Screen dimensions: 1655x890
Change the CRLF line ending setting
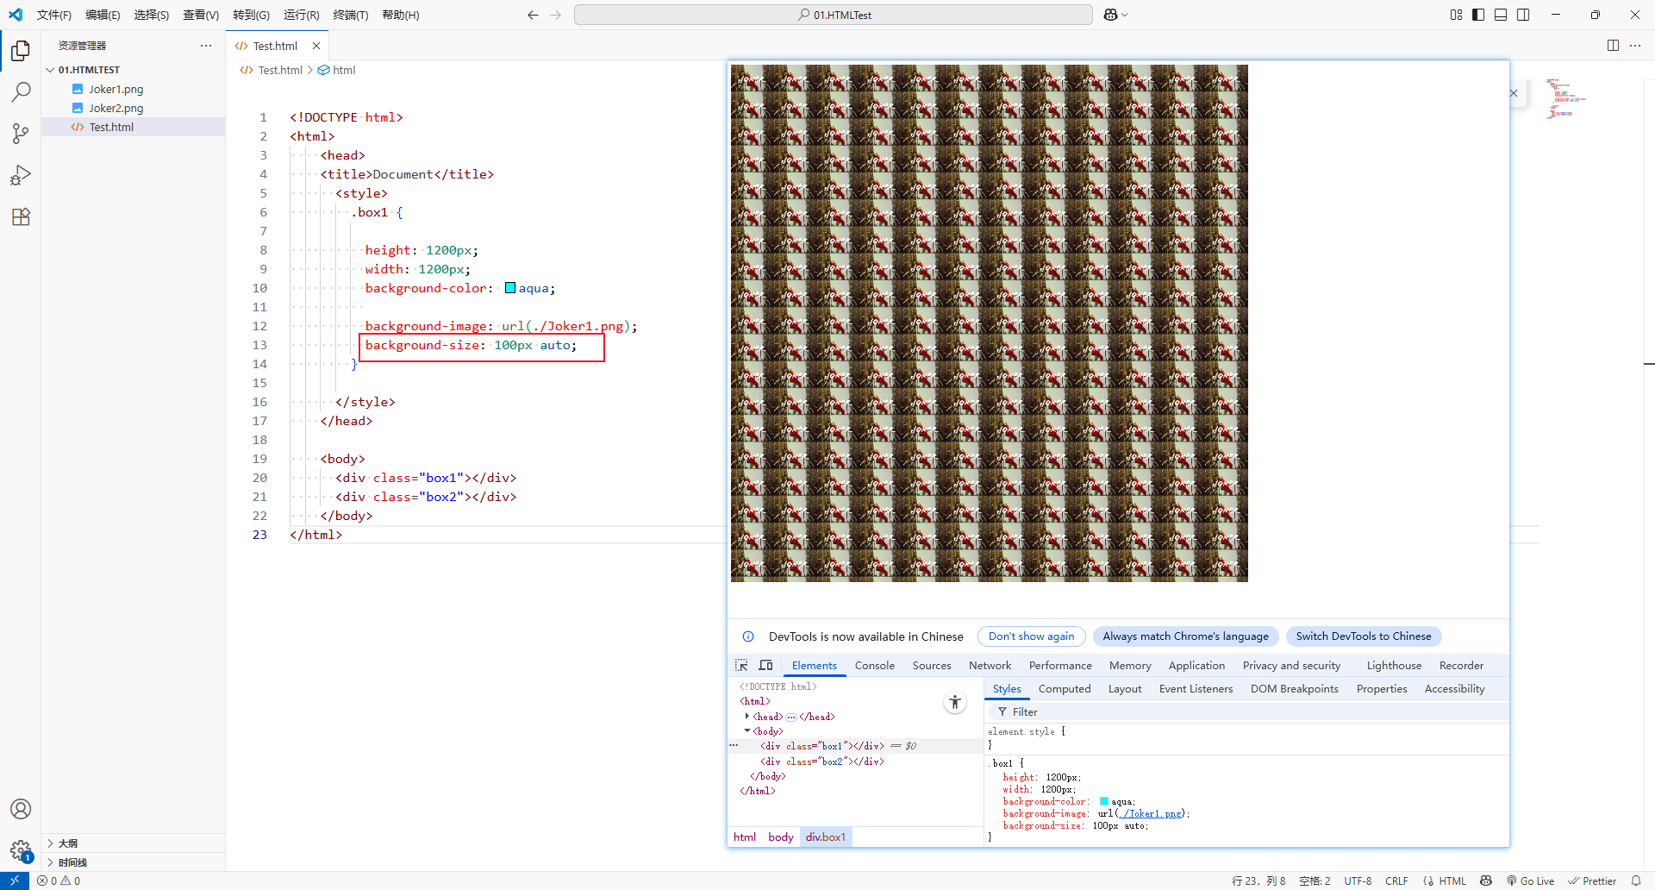(1396, 881)
